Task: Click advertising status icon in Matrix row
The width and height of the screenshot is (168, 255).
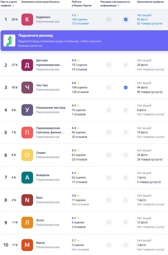Action: pos(109,245)
